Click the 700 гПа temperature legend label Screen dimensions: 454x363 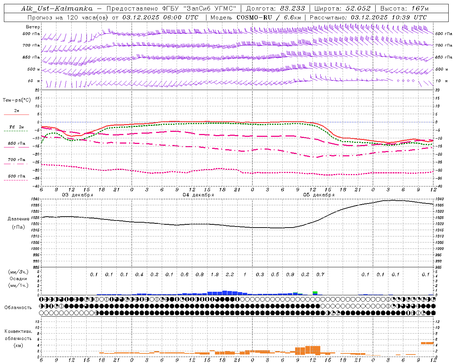(x=17, y=160)
